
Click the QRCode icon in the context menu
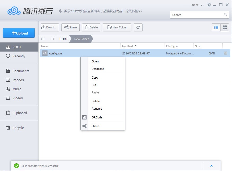coord(84,117)
